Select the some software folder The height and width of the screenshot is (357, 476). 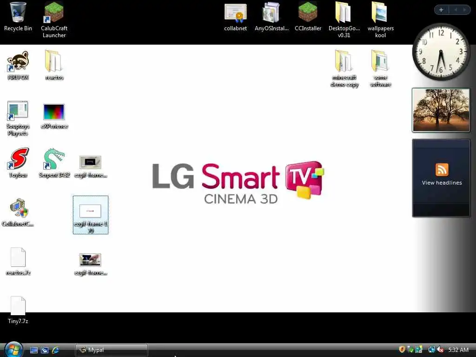(x=380, y=69)
